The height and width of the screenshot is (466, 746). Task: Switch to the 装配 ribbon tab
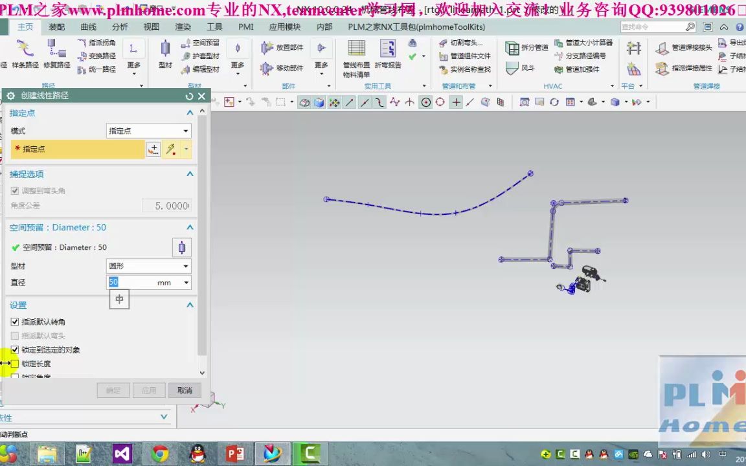tap(56, 27)
